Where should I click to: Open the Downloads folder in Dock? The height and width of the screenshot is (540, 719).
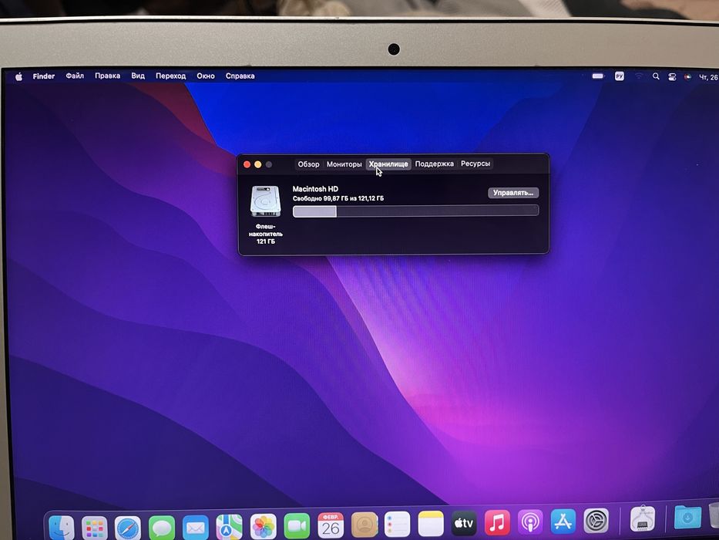(x=687, y=518)
